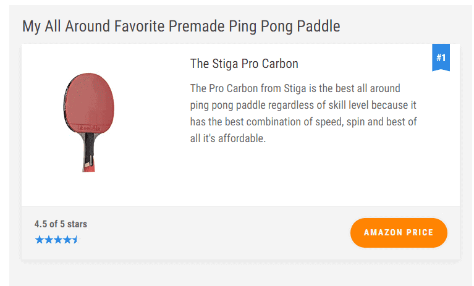Select the fourth blue rating star
The width and height of the screenshot is (474, 286).
point(67,240)
